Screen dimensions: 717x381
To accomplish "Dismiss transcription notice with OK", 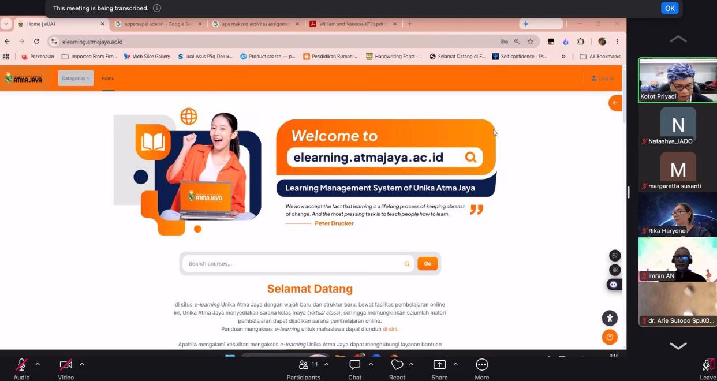I will pos(670,8).
